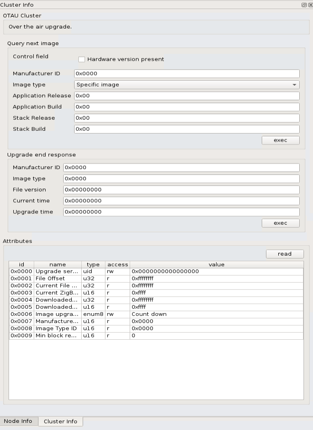Execute the Query next image command
This screenshot has height=430, width=313.
(x=280, y=140)
